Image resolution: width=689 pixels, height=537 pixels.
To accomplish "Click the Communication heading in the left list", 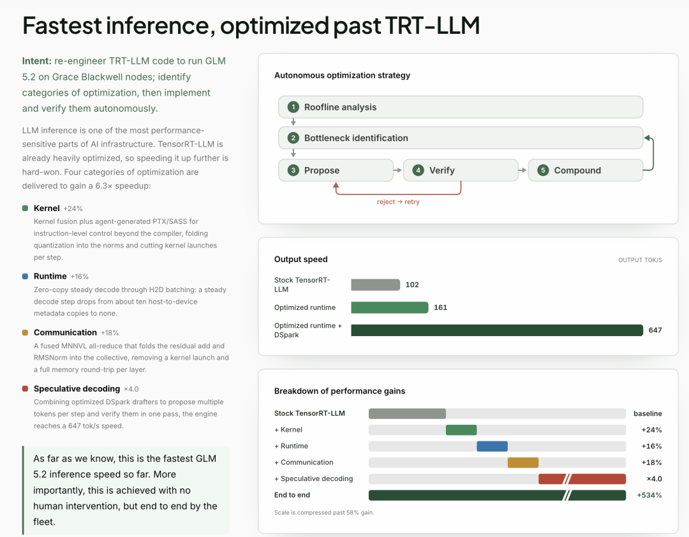I will (65, 333).
